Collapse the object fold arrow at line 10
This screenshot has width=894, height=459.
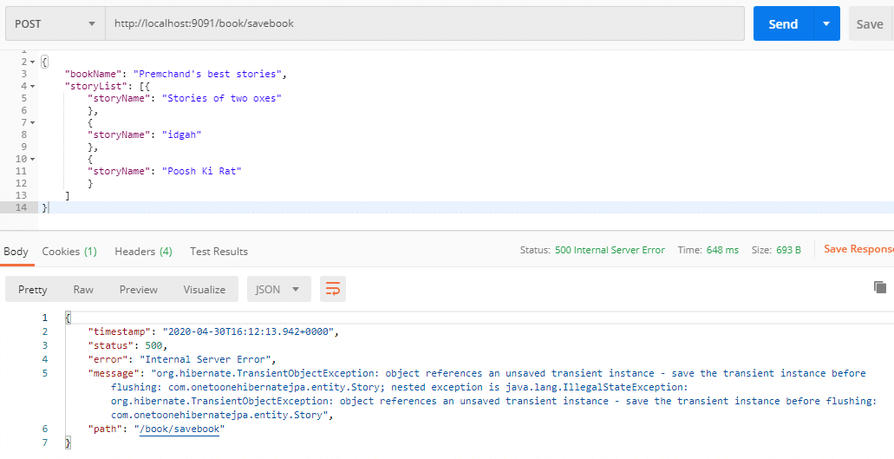click(x=33, y=160)
